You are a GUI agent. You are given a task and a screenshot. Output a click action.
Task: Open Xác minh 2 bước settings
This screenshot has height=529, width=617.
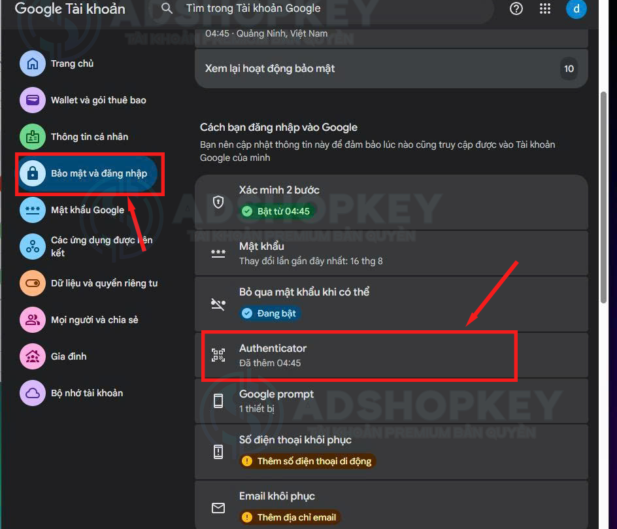(391, 202)
